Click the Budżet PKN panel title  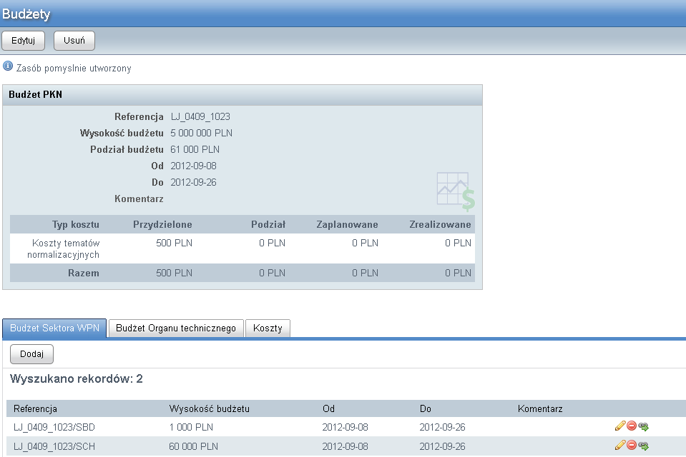pos(36,94)
